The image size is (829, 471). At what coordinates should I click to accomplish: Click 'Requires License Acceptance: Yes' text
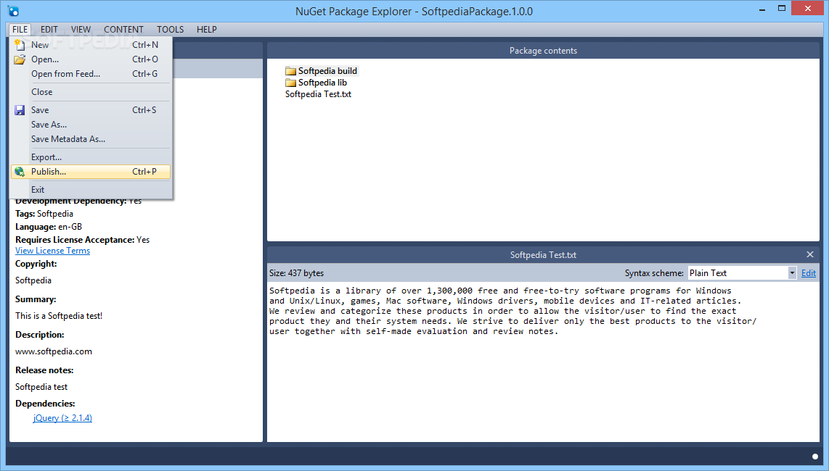(x=83, y=240)
